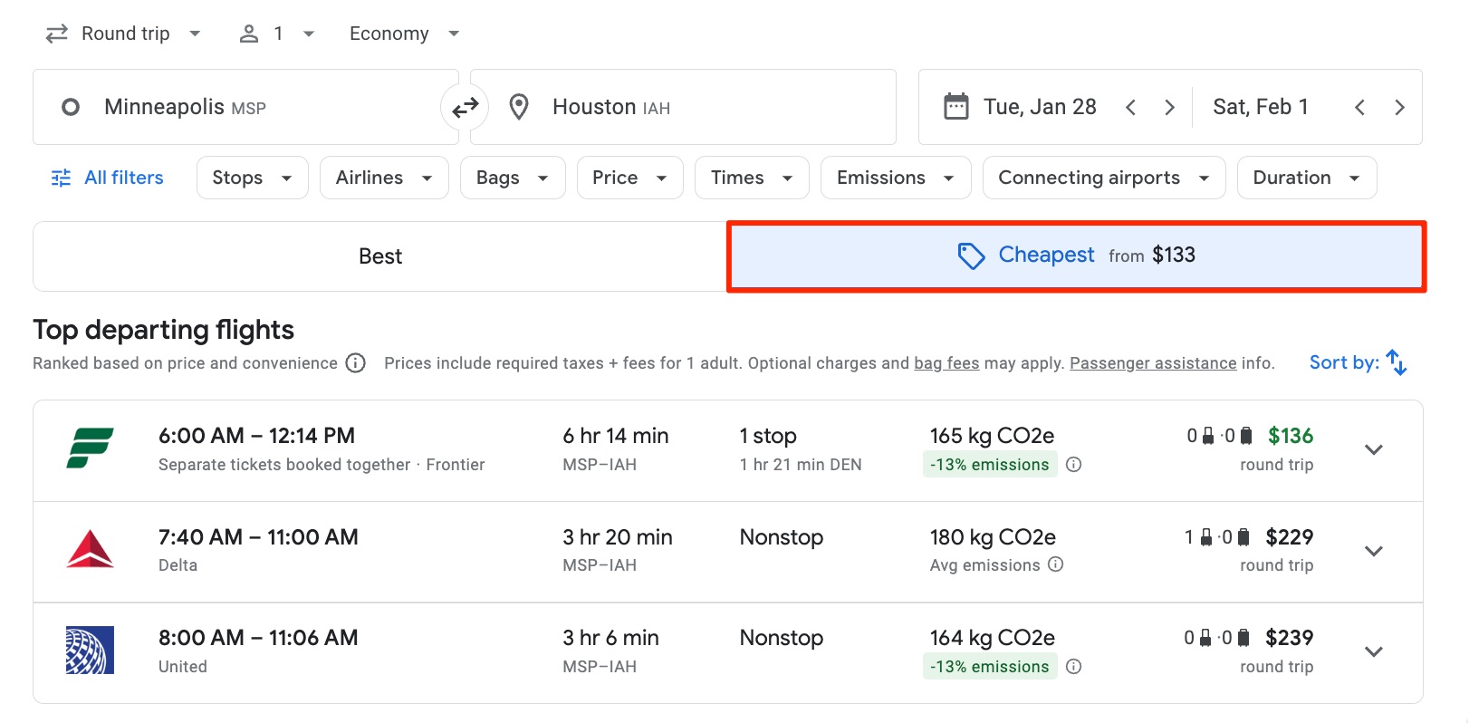
Task: Expand the Frontier $136 flight details
Action: pyautogui.click(x=1374, y=450)
